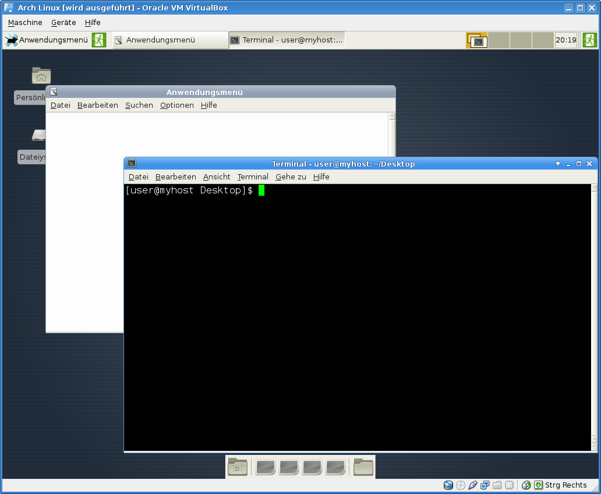Click the VirtualBox network status icon
The image size is (601, 494).
point(485,485)
